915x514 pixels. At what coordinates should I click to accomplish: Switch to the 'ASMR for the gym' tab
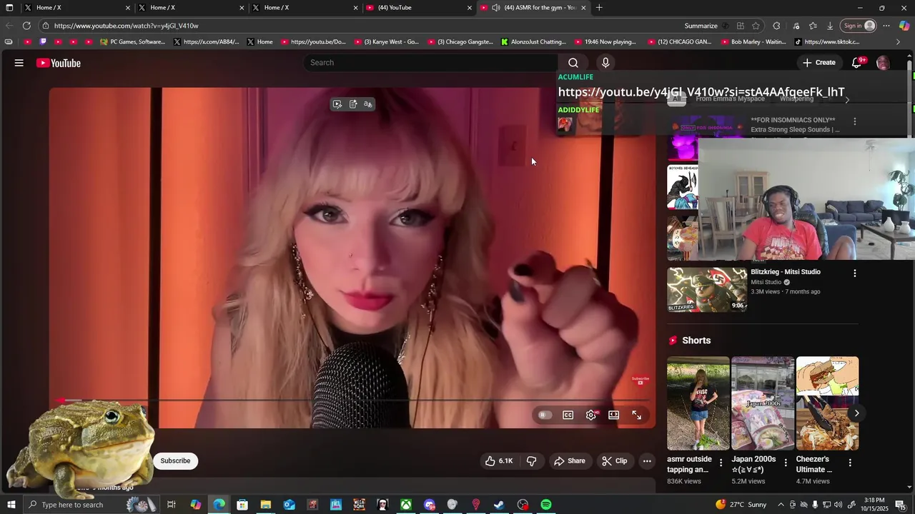[x=533, y=8]
